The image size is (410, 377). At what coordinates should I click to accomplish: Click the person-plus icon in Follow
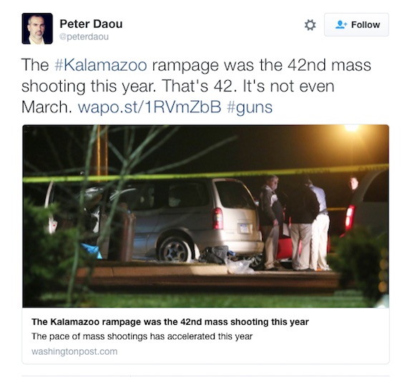(x=341, y=25)
